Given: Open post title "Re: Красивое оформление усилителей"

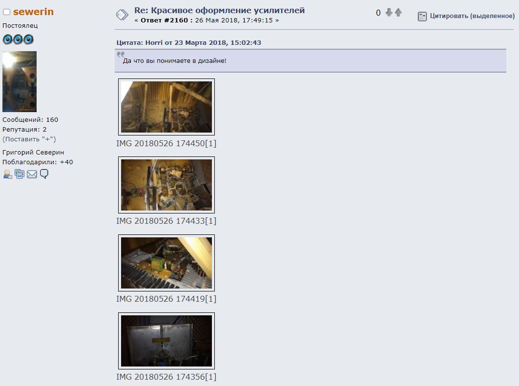Looking at the screenshot, I should click(219, 10).
